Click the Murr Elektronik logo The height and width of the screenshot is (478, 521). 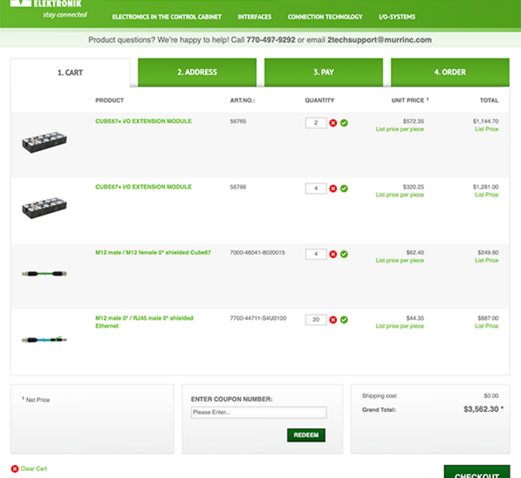[49, 9]
